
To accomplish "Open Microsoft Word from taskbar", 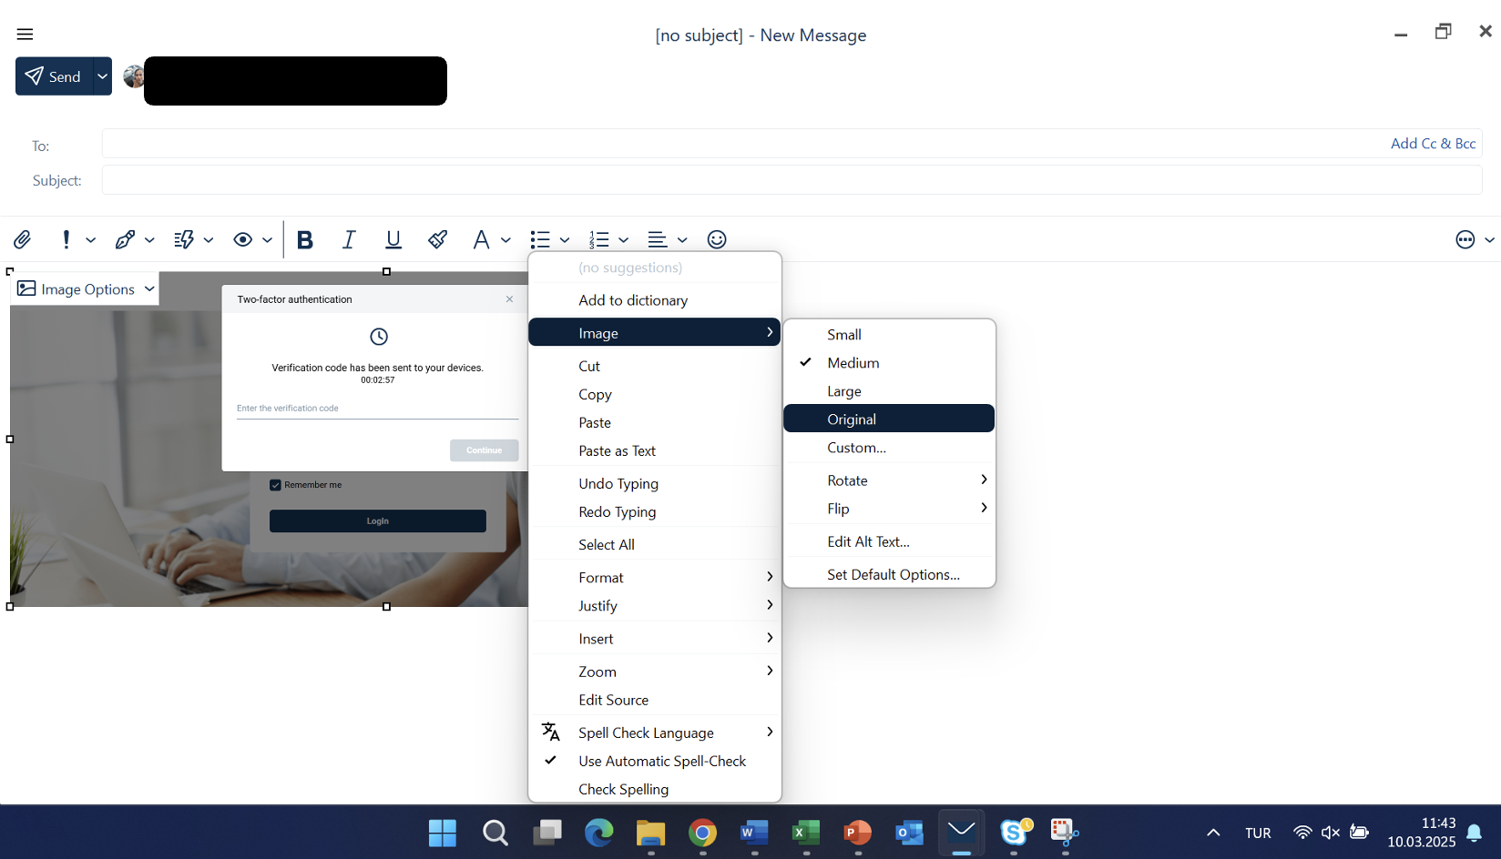I will [x=754, y=833].
